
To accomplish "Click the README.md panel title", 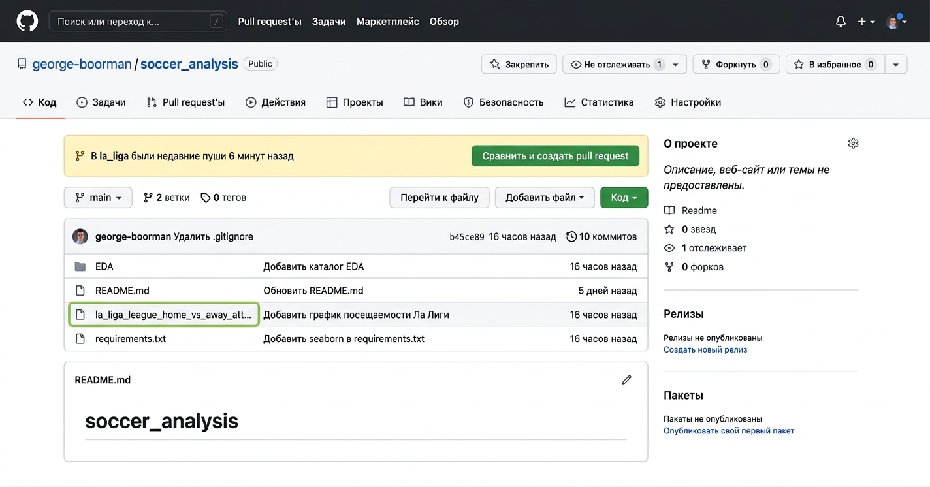I will [103, 380].
